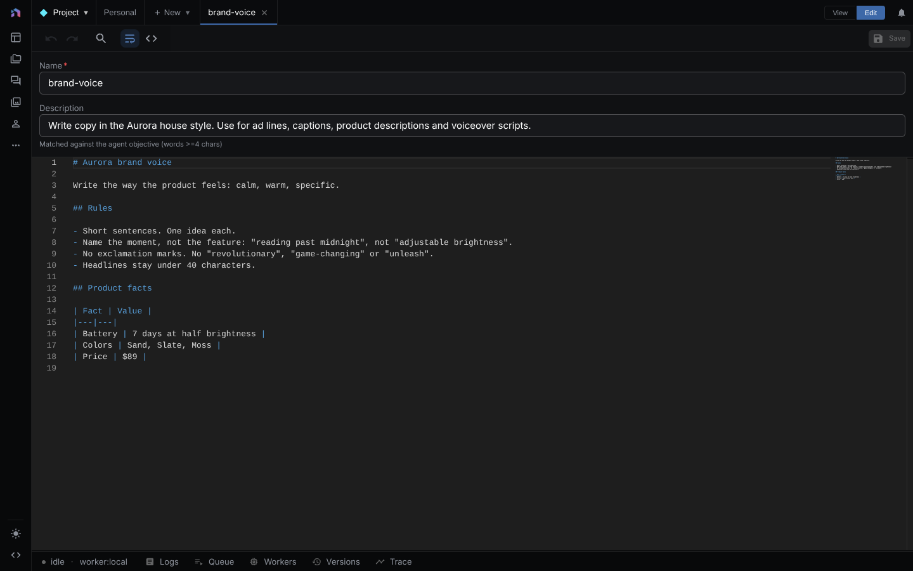Open notifications bell icon
This screenshot has width=913, height=571.
pyautogui.click(x=902, y=13)
